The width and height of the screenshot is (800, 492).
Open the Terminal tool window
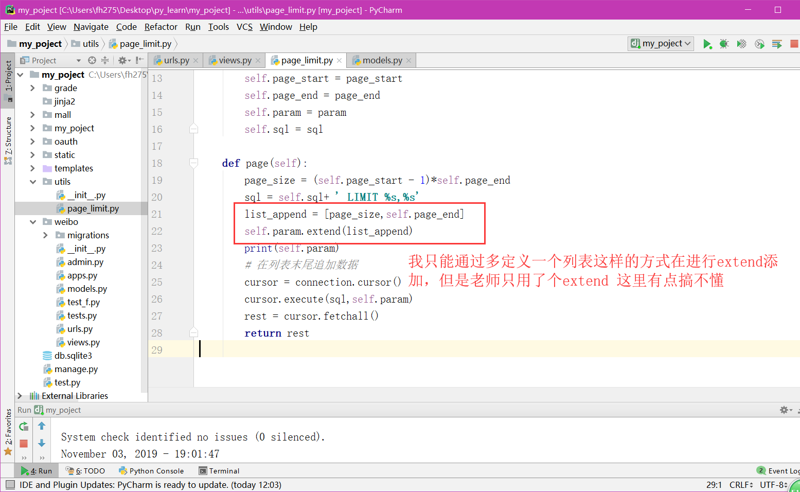click(x=219, y=471)
